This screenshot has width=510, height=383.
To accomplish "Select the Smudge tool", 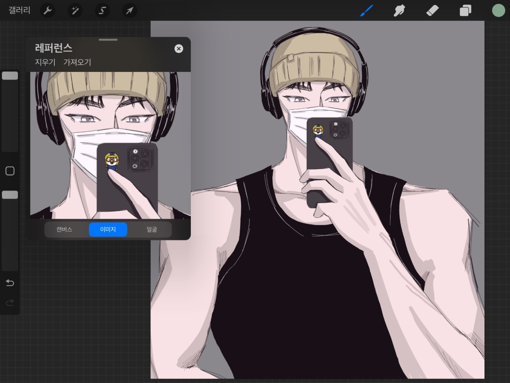I will (x=399, y=10).
